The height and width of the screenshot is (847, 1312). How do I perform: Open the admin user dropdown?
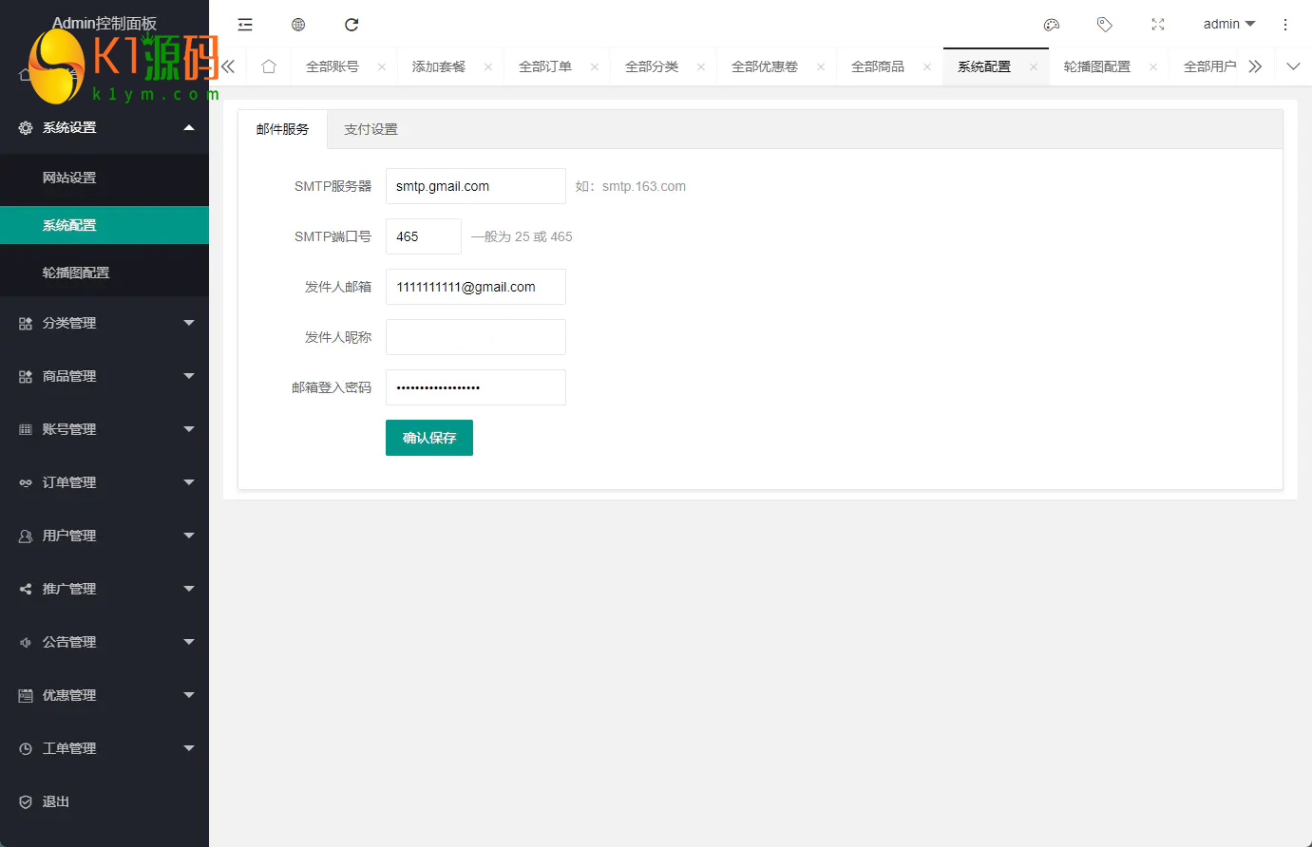coord(1228,25)
